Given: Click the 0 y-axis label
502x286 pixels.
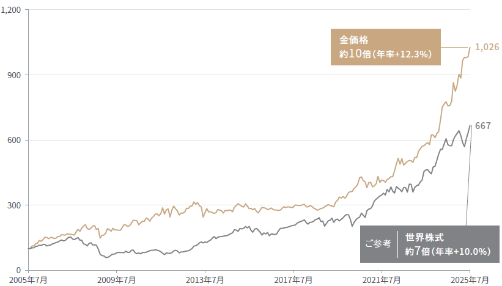Looking at the screenshot, I should tap(19, 269).
